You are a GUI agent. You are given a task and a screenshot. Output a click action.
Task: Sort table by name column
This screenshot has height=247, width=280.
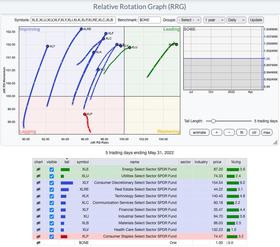tap(134, 162)
